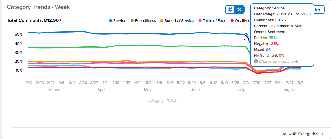The width and height of the screenshot is (331, 139).
Task: Toggle Service legend dot
Action: point(110,21)
